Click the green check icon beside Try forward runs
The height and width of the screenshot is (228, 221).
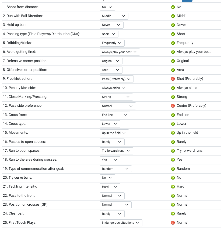click(x=173, y=151)
